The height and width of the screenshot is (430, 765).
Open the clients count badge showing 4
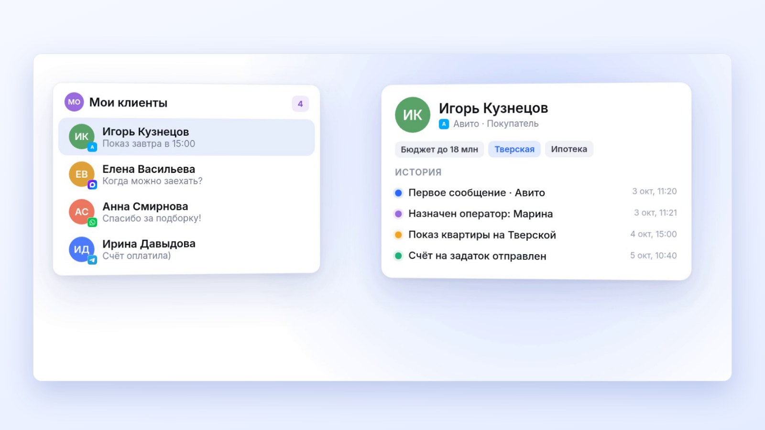pos(300,104)
